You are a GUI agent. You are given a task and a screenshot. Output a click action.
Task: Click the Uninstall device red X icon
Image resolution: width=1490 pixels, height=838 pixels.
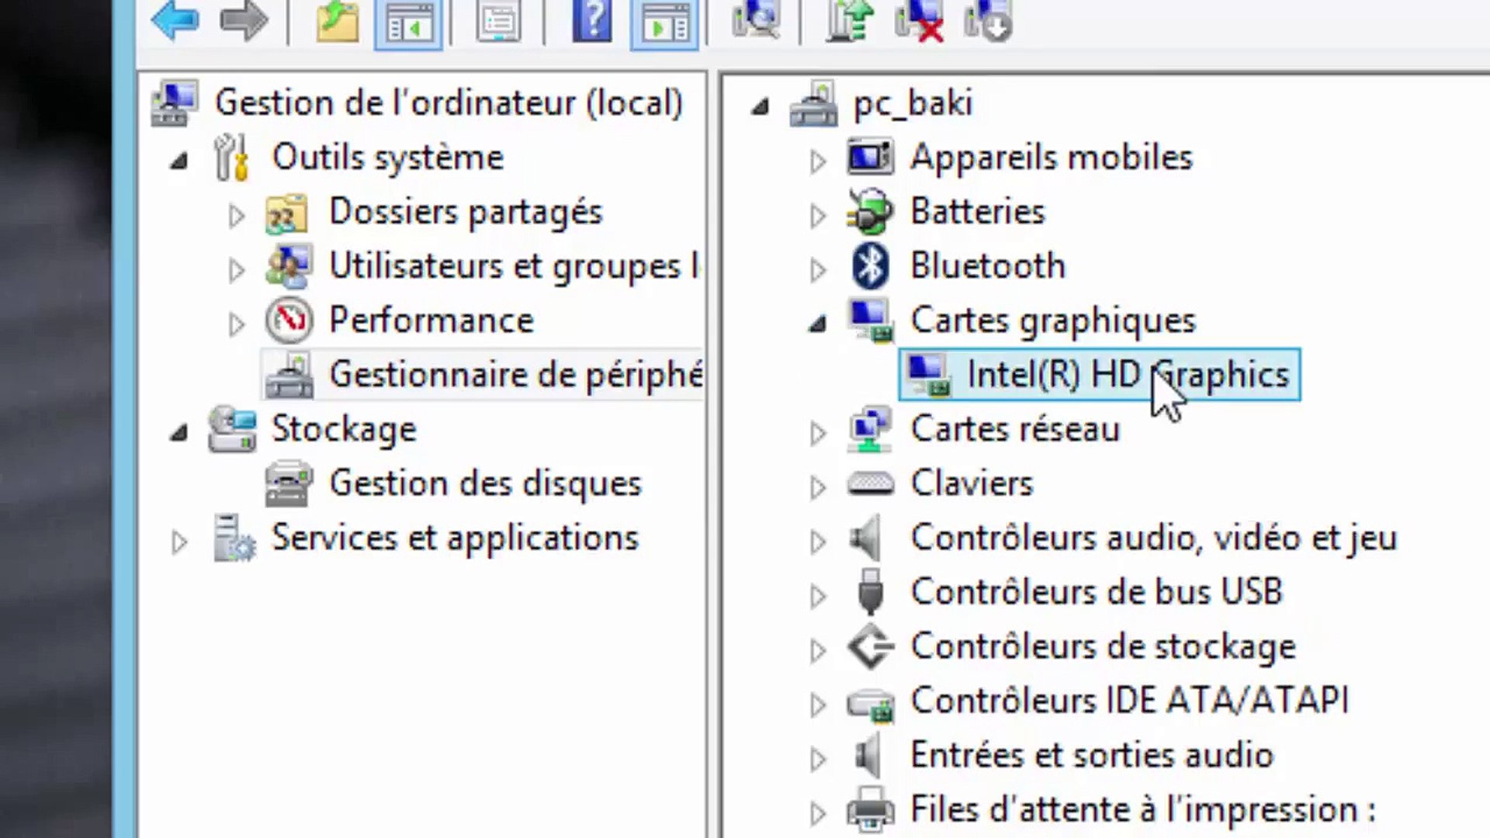click(x=920, y=21)
